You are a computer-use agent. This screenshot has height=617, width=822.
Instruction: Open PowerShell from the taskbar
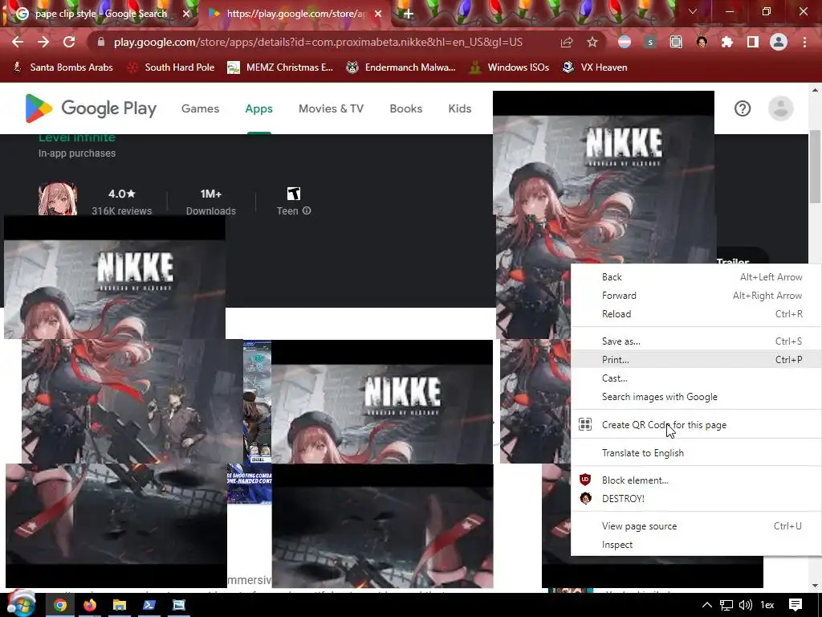[x=149, y=606]
